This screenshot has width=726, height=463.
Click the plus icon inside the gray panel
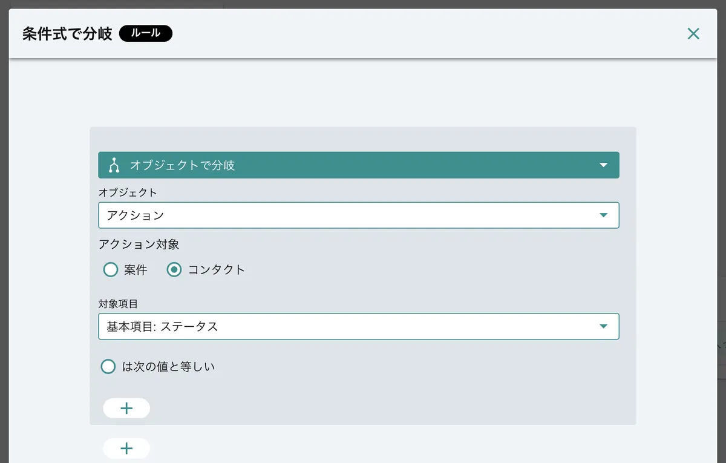(x=126, y=409)
